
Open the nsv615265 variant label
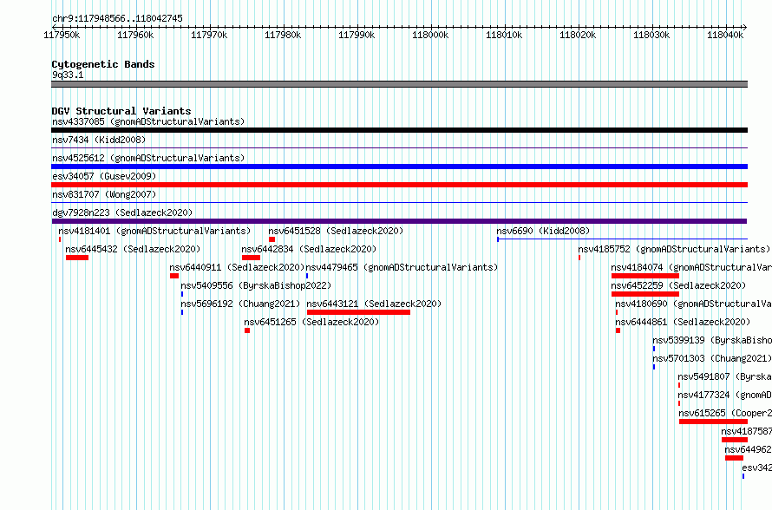[725, 413]
